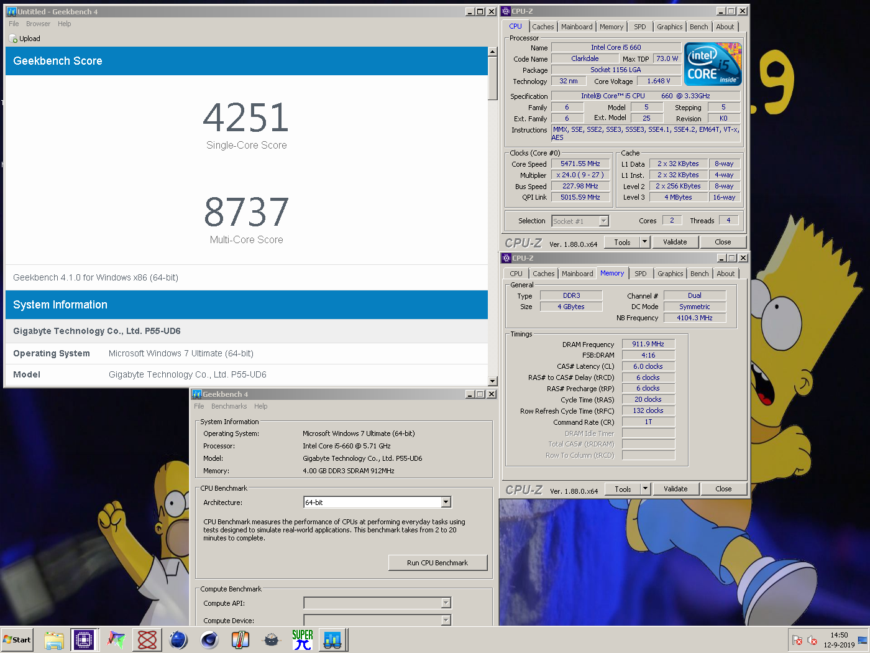The height and width of the screenshot is (653, 870).
Task: Click Close button in top CPU-Z window
Action: pos(723,242)
